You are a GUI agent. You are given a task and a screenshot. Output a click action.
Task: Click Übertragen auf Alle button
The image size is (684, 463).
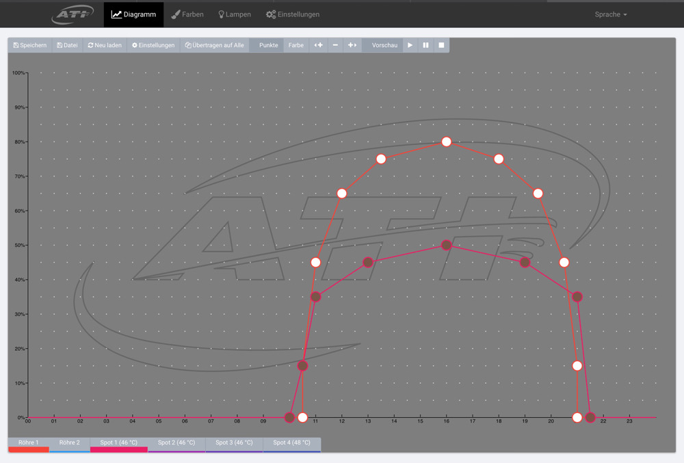tap(214, 45)
